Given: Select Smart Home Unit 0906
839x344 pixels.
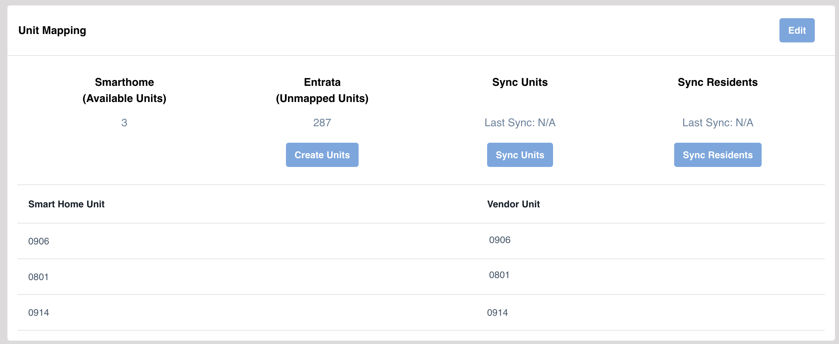Looking at the screenshot, I should [38, 240].
